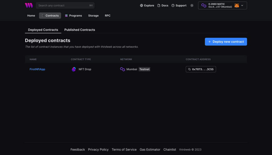
Task: Click the CONTRACT TYPE column header
Action: pyautogui.click(x=81, y=59)
